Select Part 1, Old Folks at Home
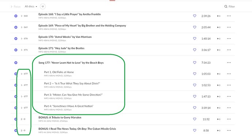252x136 pixels. [59, 72]
